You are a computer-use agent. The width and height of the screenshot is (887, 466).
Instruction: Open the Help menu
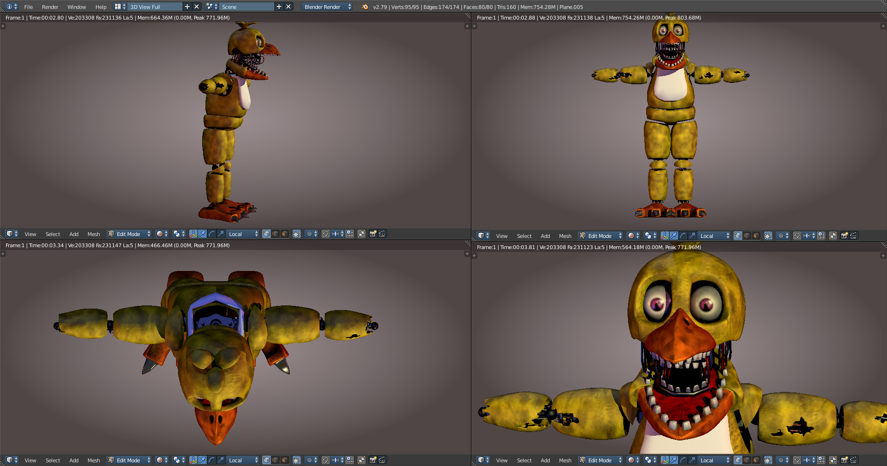(101, 7)
